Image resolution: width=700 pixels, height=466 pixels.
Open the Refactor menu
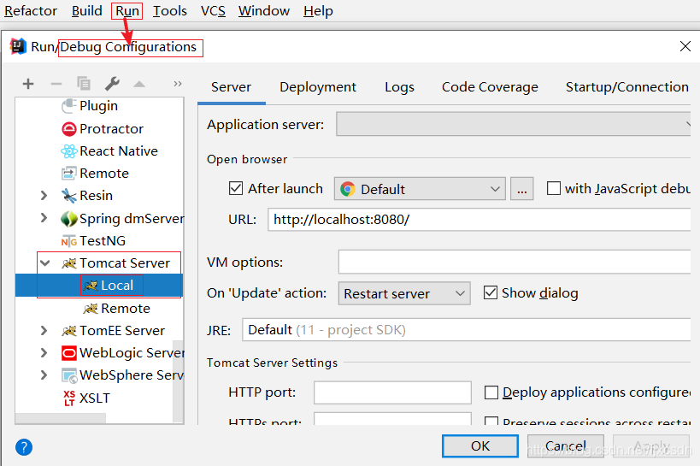tap(31, 11)
